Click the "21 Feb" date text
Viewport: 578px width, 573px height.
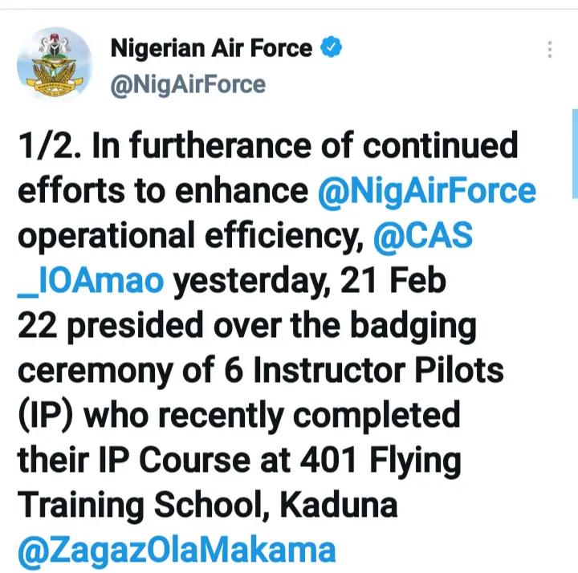[393, 282]
